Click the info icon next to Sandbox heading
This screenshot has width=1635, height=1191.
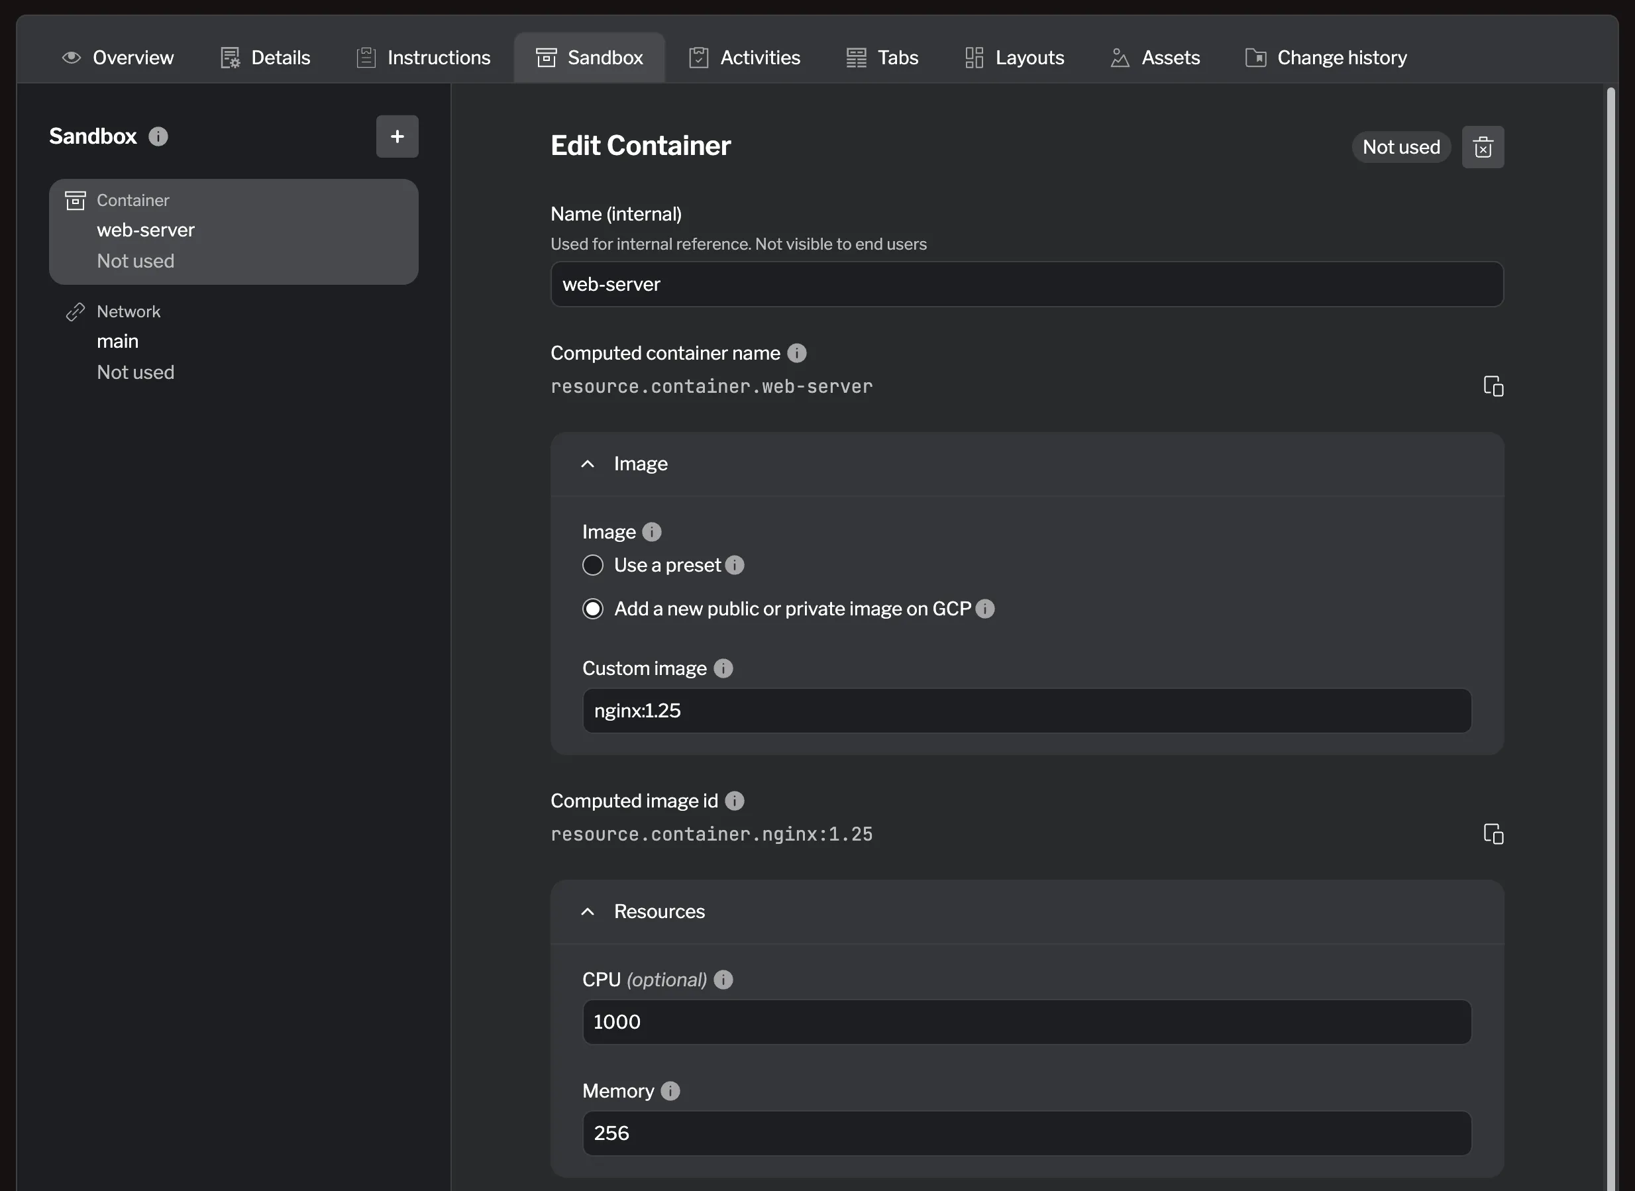click(158, 136)
